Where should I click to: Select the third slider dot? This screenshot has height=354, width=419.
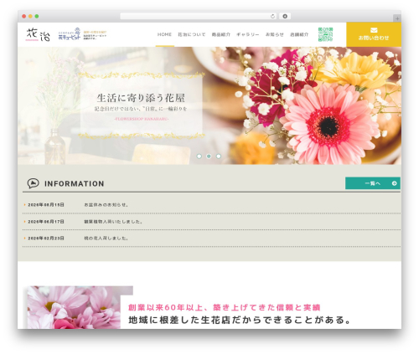click(219, 156)
